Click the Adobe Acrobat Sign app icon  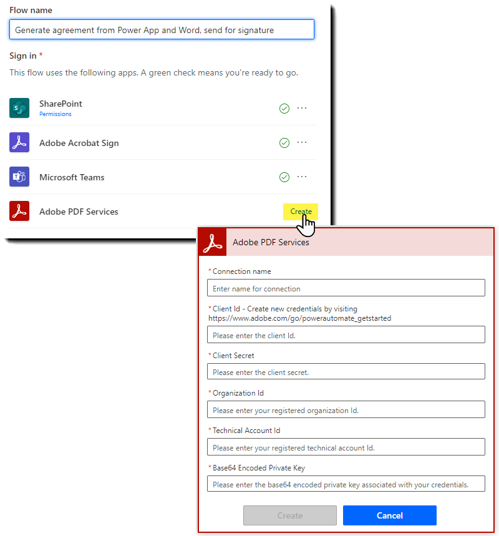19,142
